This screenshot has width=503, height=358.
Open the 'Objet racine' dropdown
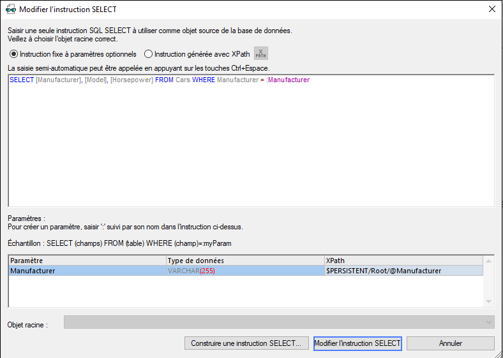pos(279,322)
